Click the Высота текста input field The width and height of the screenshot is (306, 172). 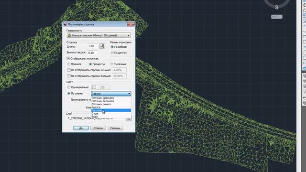pyautogui.click(x=92, y=53)
